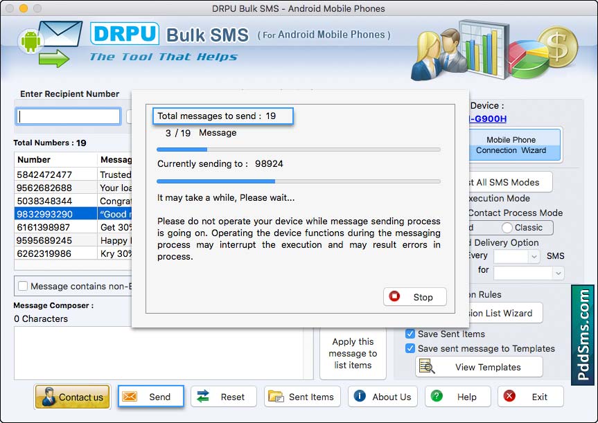598x423 pixels.
Task: Uncheck Save Sent Items checkbox
Action: (x=410, y=334)
